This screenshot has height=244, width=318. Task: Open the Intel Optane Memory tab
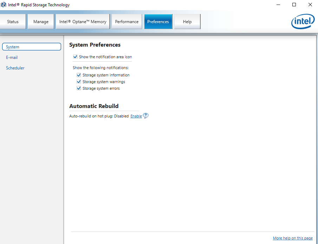[x=83, y=22]
